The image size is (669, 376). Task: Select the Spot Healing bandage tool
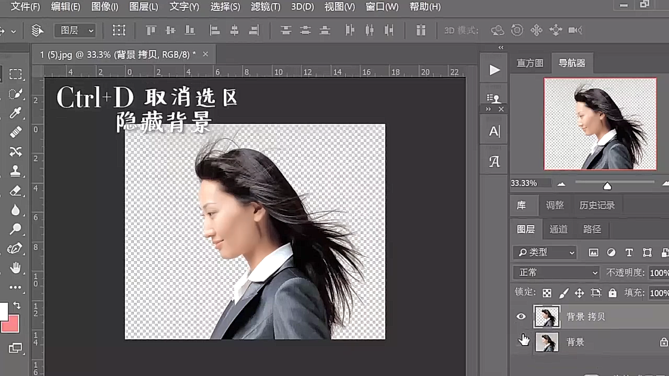tap(16, 132)
